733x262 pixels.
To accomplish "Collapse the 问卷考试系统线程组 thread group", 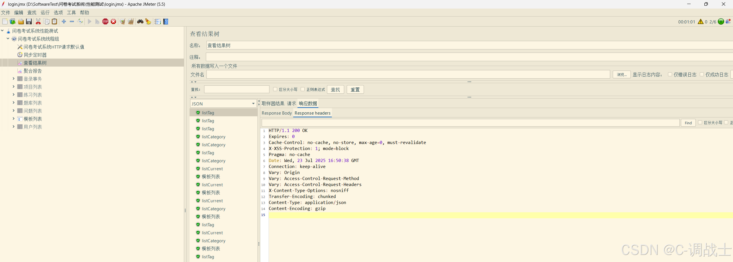I will click(8, 39).
